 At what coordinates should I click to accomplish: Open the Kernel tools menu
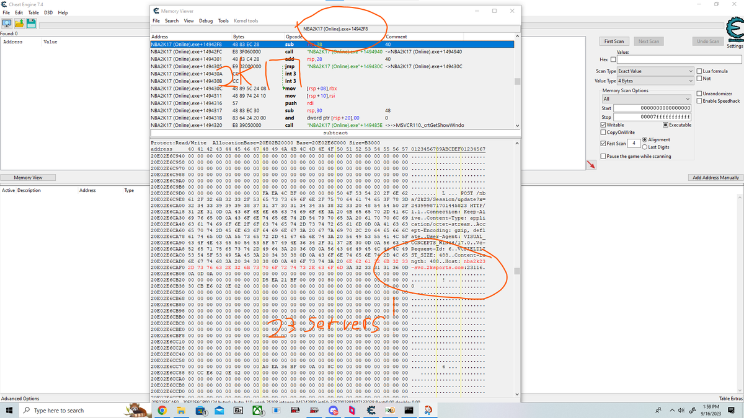(x=246, y=21)
